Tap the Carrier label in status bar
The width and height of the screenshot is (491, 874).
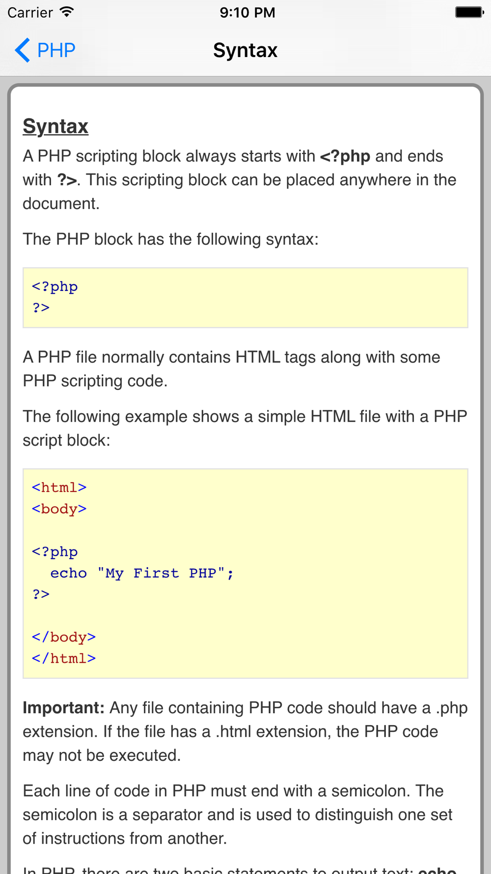click(30, 12)
